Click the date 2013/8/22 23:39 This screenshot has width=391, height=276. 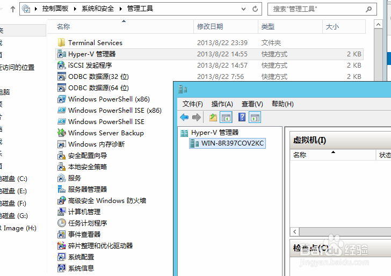pos(222,43)
